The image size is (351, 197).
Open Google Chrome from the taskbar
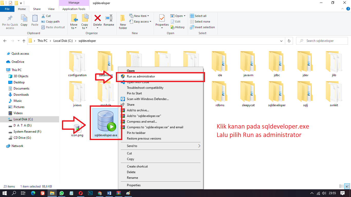(100, 193)
